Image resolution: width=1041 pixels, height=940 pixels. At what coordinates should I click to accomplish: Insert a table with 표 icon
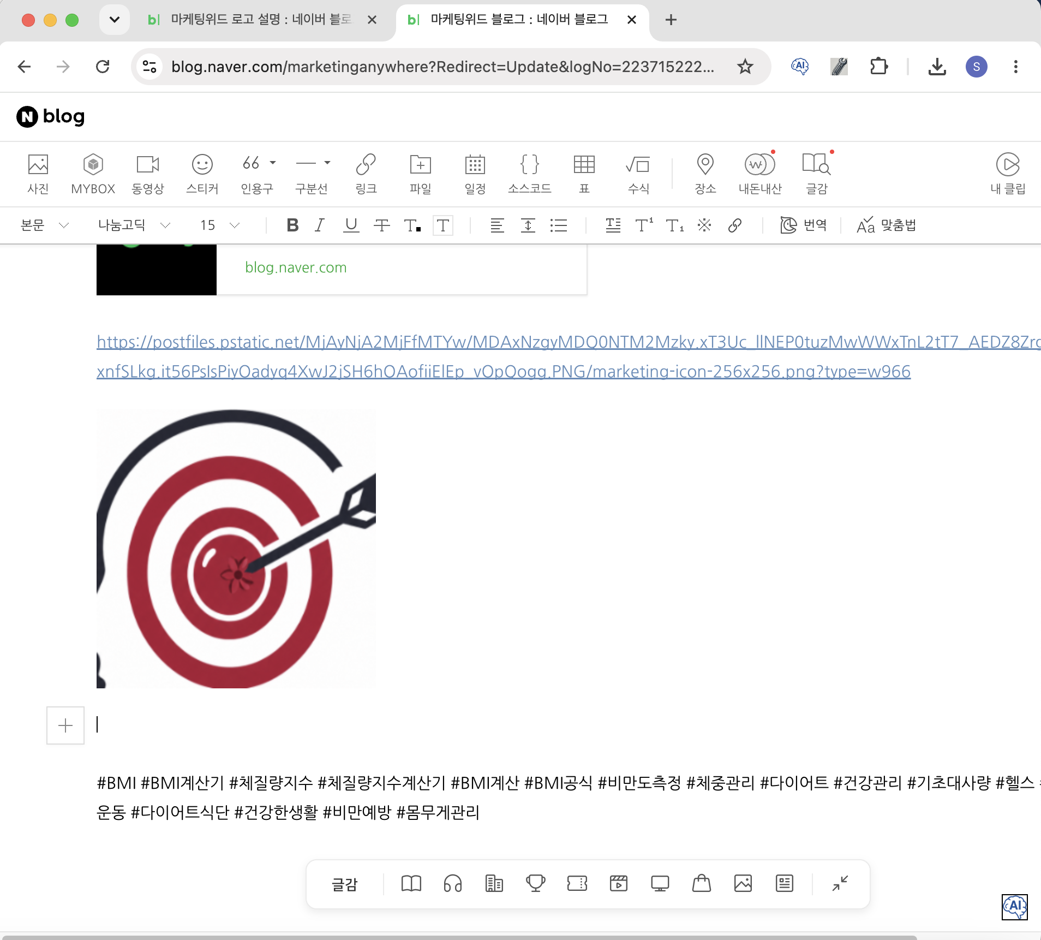pos(584,174)
